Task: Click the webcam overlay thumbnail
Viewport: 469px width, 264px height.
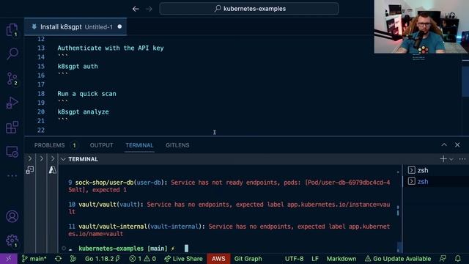Action: point(421,26)
